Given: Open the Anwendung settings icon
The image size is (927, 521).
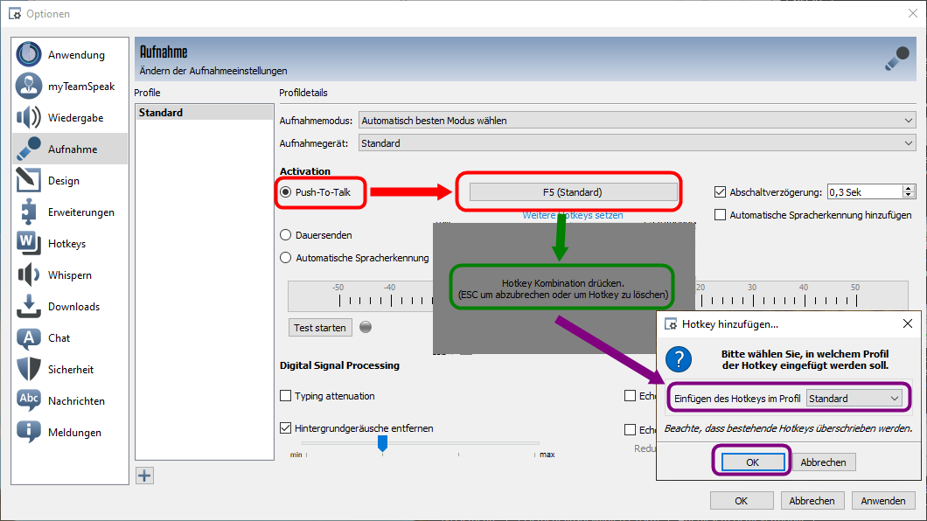Looking at the screenshot, I should coord(29,54).
